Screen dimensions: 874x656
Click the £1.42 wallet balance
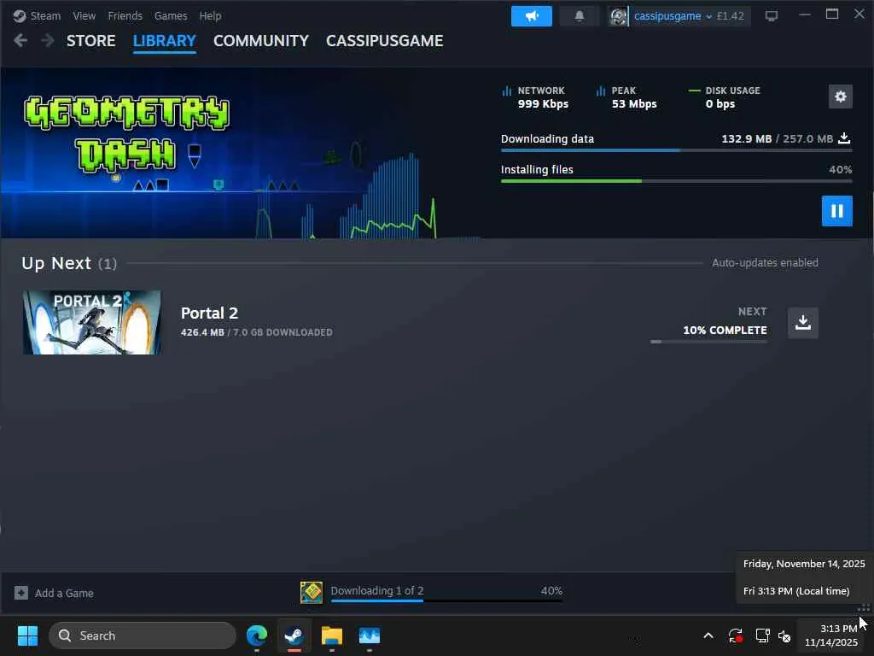pyautogui.click(x=731, y=16)
